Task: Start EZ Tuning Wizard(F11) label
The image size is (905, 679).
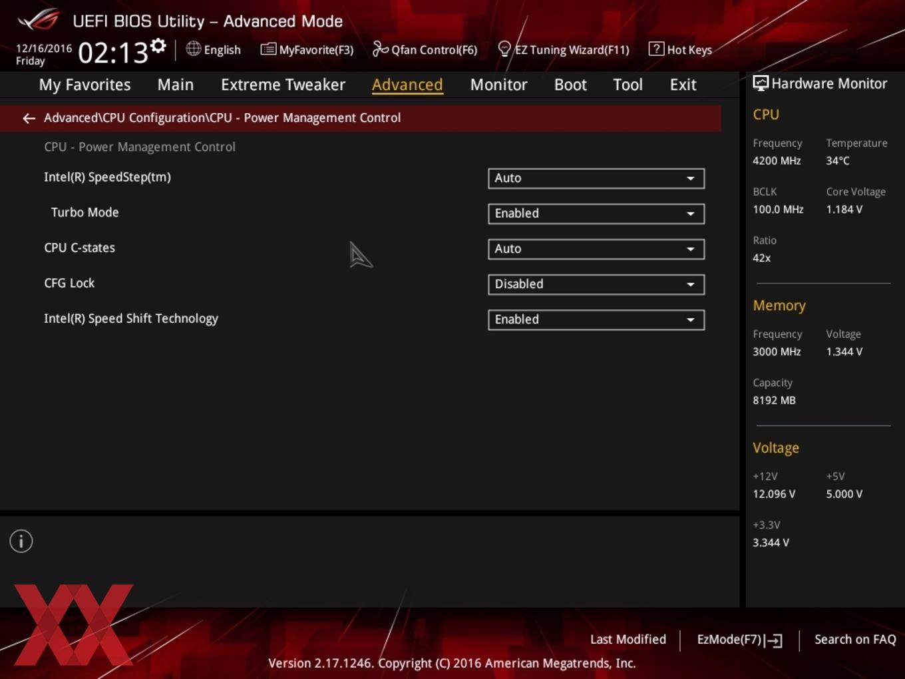Action: pyautogui.click(x=572, y=50)
